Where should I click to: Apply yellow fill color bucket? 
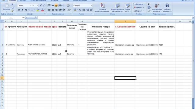(x=37, y=10)
